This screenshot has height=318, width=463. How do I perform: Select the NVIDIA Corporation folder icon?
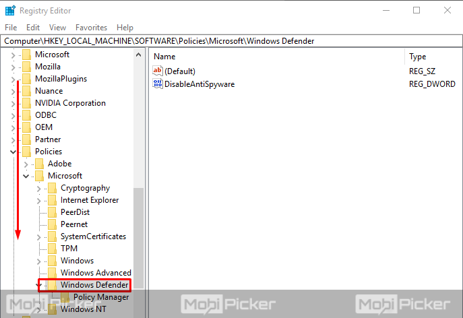pyautogui.click(x=26, y=103)
